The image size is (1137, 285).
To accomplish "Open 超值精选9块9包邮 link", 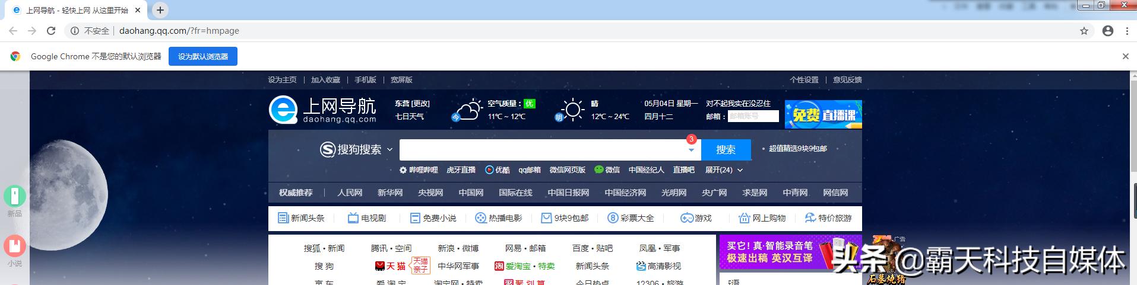I will coord(797,149).
